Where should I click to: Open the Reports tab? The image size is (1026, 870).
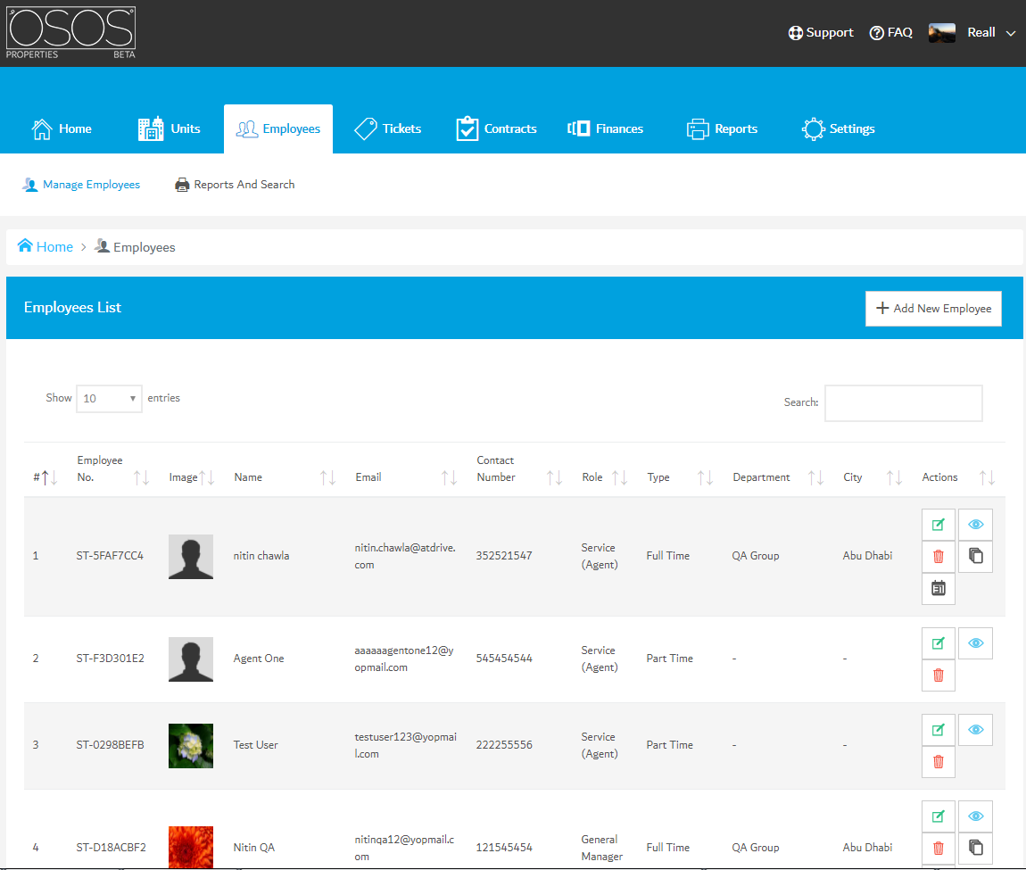722,129
